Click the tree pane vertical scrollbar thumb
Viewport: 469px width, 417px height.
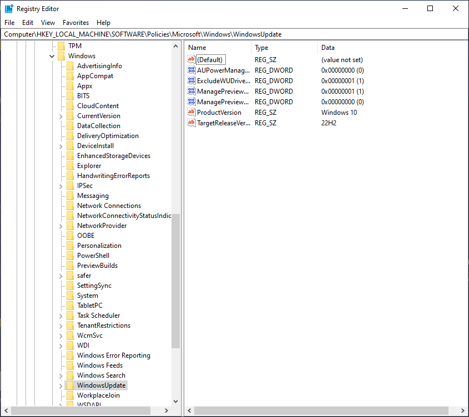(x=175, y=281)
